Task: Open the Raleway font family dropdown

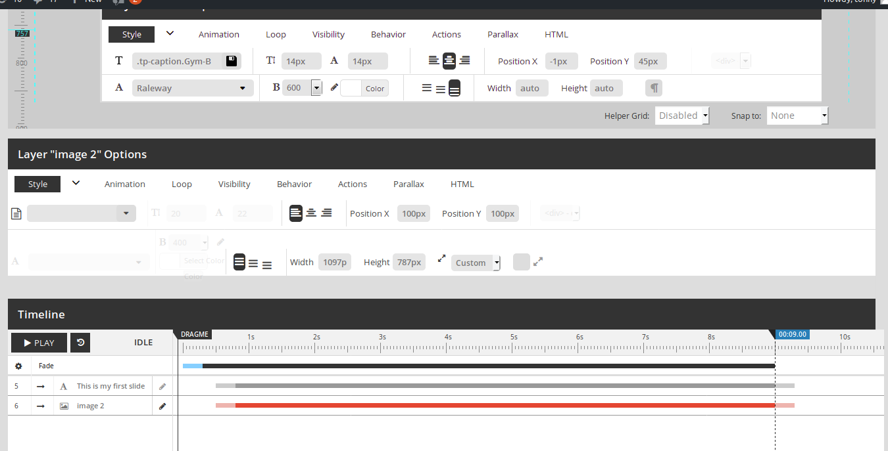Action: click(x=193, y=88)
